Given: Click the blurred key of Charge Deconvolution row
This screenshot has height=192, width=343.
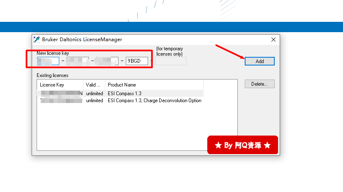Looking at the screenshot, I should click(x=61, y=101).
